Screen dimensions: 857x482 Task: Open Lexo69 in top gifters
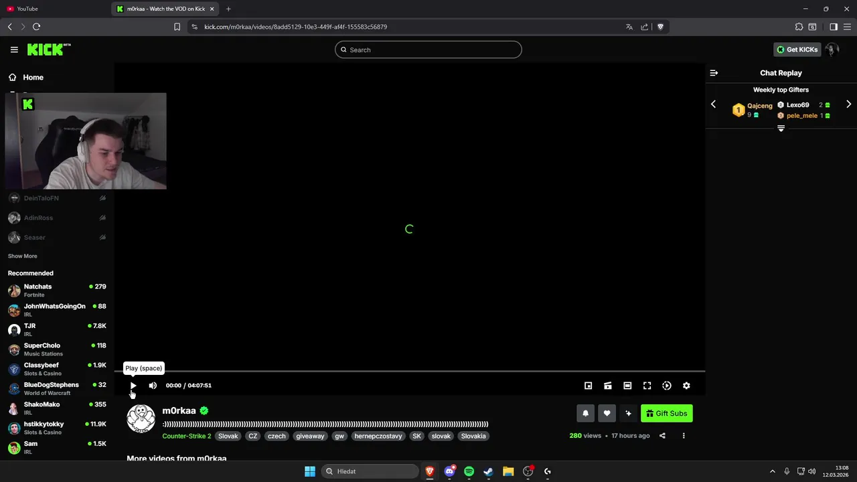pos(797,105)
